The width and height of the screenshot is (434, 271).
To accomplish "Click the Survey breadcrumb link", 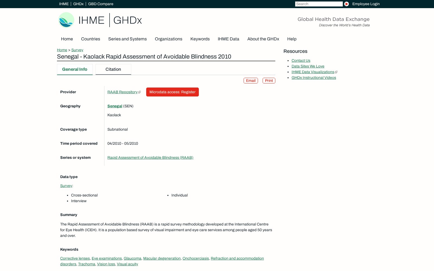I will coord(77,50).
